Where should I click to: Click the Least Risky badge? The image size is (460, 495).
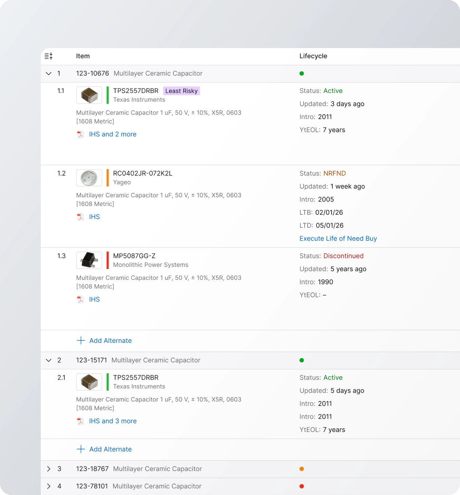[182, 91]
